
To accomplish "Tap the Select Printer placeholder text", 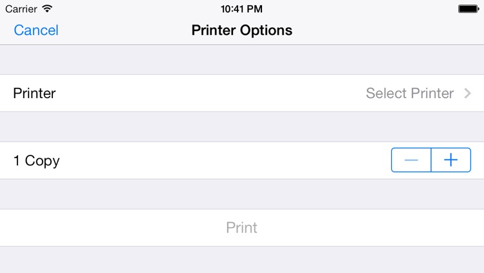I will (410, 93).
